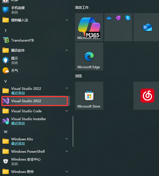Expand the 腾讯软件 folder chevron
The height and width of the screenshot is (176, 159).
67,50
